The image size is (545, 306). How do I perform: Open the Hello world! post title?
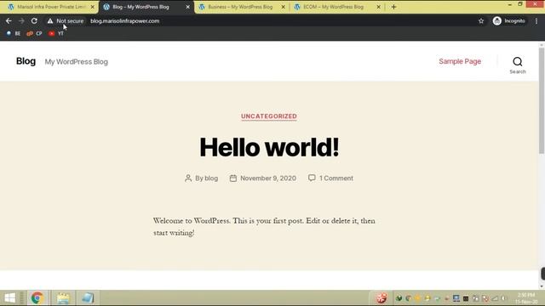pos(269,147)
